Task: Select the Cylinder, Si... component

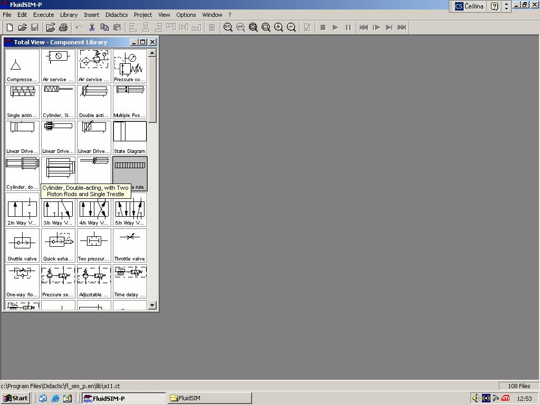Action: 58,102
